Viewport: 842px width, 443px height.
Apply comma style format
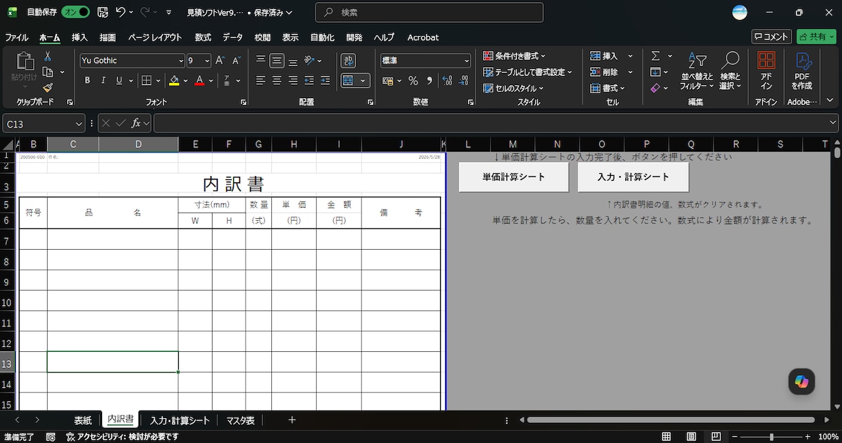click(429, 81)
